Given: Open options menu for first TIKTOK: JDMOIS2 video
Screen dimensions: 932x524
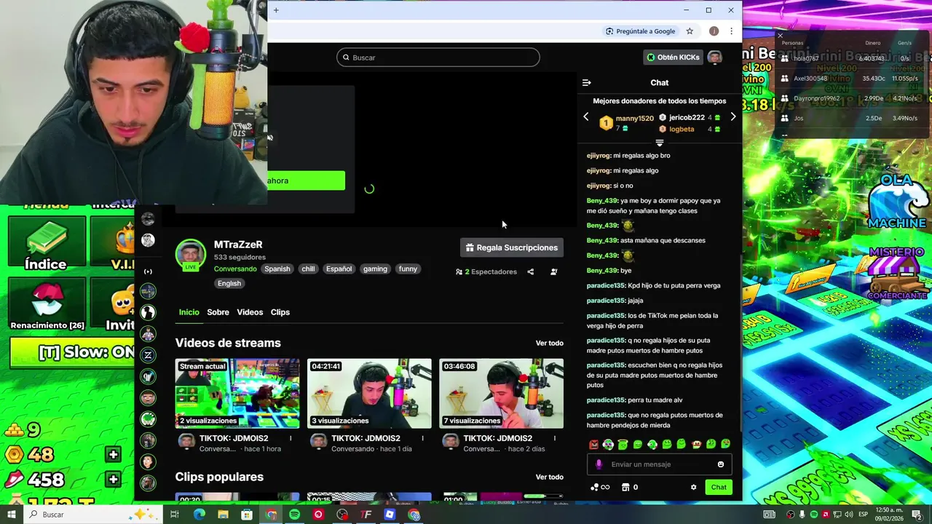Looking at the screenshot, I should click(291, 438).
